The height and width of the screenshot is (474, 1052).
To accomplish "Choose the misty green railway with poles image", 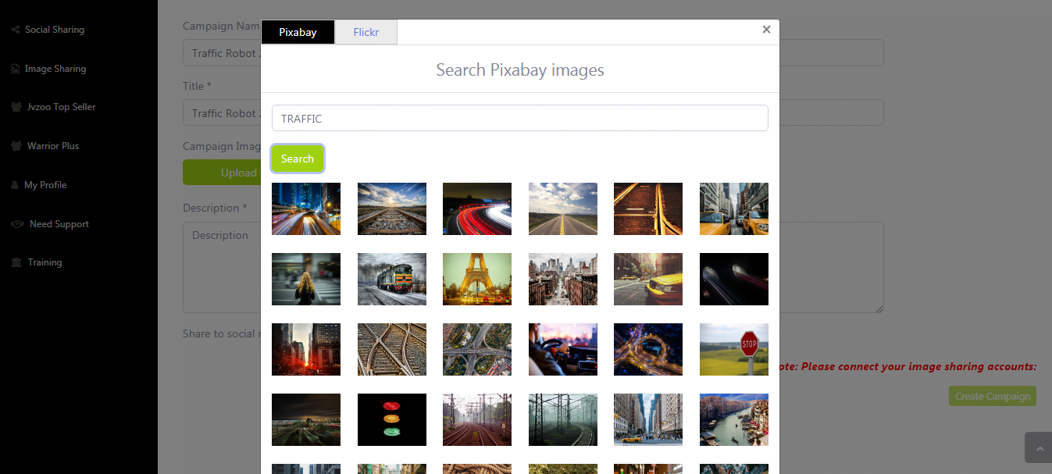I will [563, 419].
